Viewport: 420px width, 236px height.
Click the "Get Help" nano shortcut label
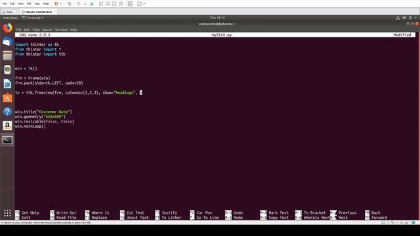click(x=30, y=213)
